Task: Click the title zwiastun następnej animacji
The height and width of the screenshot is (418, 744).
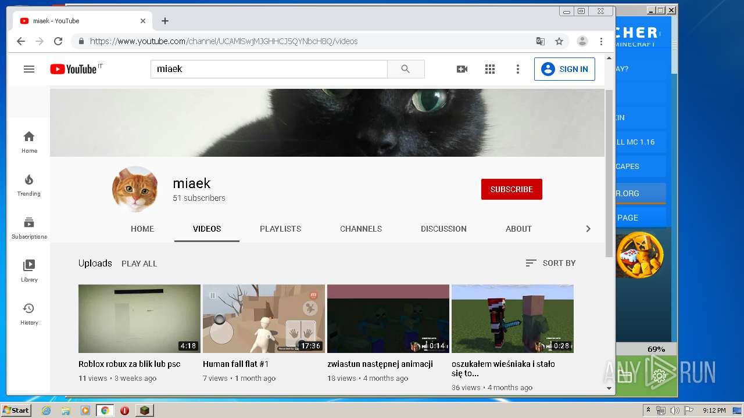Action: (380, 364)
